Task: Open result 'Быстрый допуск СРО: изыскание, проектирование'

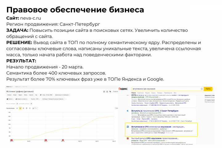Action: click(x=155, y=138)
